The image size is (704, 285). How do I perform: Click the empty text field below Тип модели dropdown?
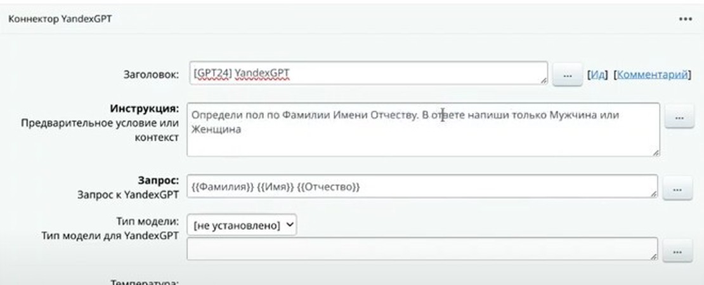422,249
